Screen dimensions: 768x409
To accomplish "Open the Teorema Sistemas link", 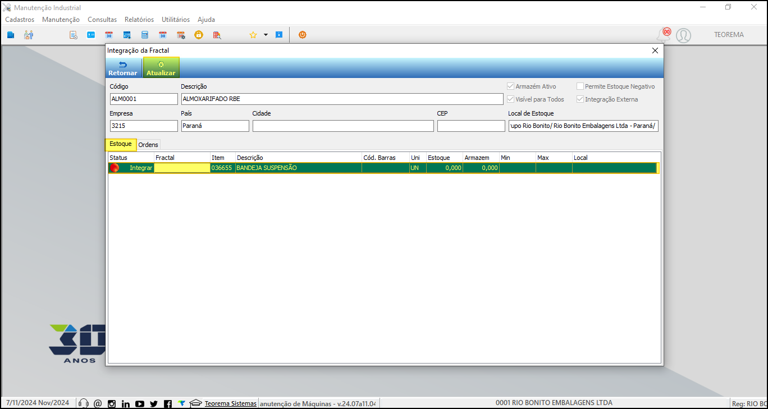I will coord(231,403).
